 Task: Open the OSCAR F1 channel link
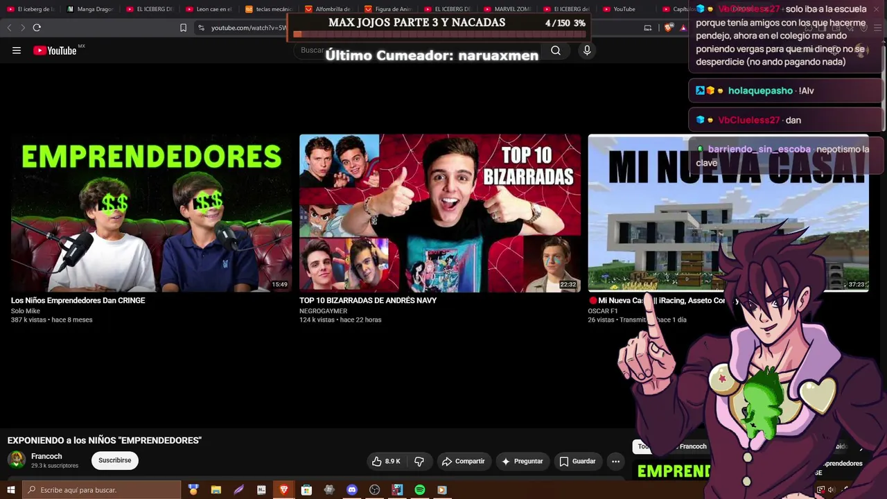[x=603, y=311]
